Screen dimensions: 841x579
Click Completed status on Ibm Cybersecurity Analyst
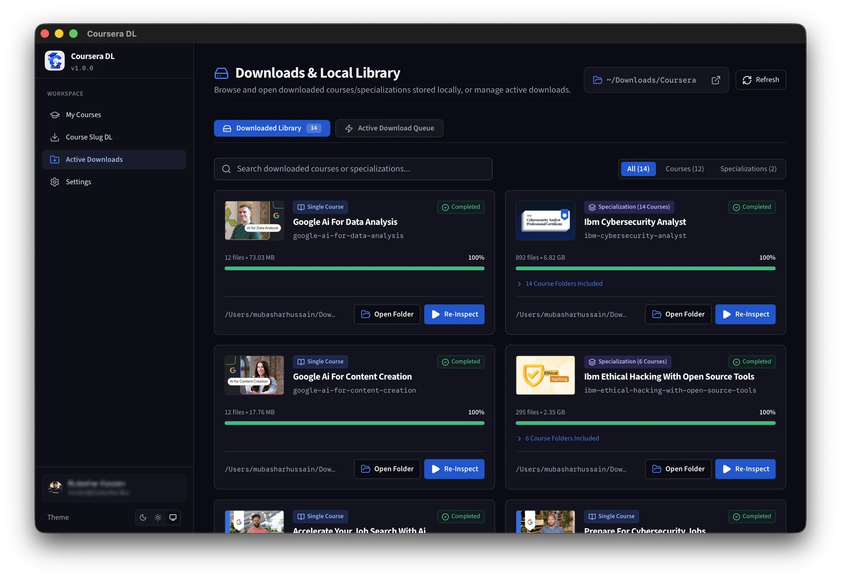(752, 207)
